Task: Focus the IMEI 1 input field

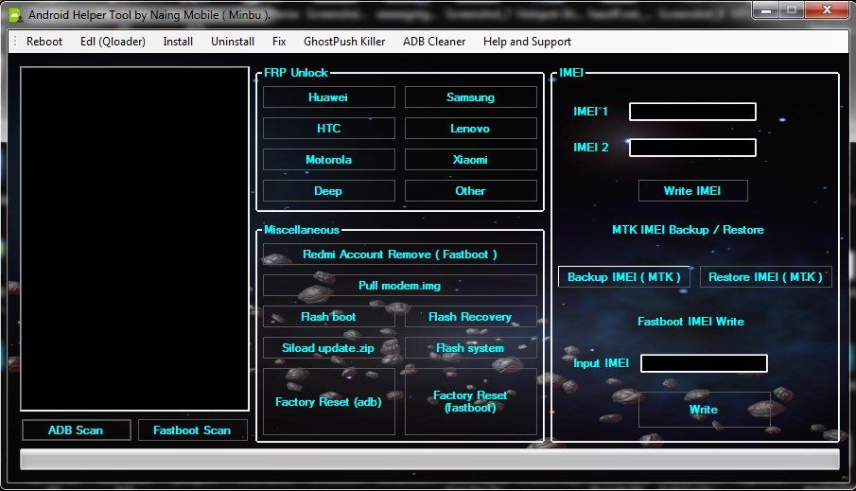Action: click(x=692, y=112)
